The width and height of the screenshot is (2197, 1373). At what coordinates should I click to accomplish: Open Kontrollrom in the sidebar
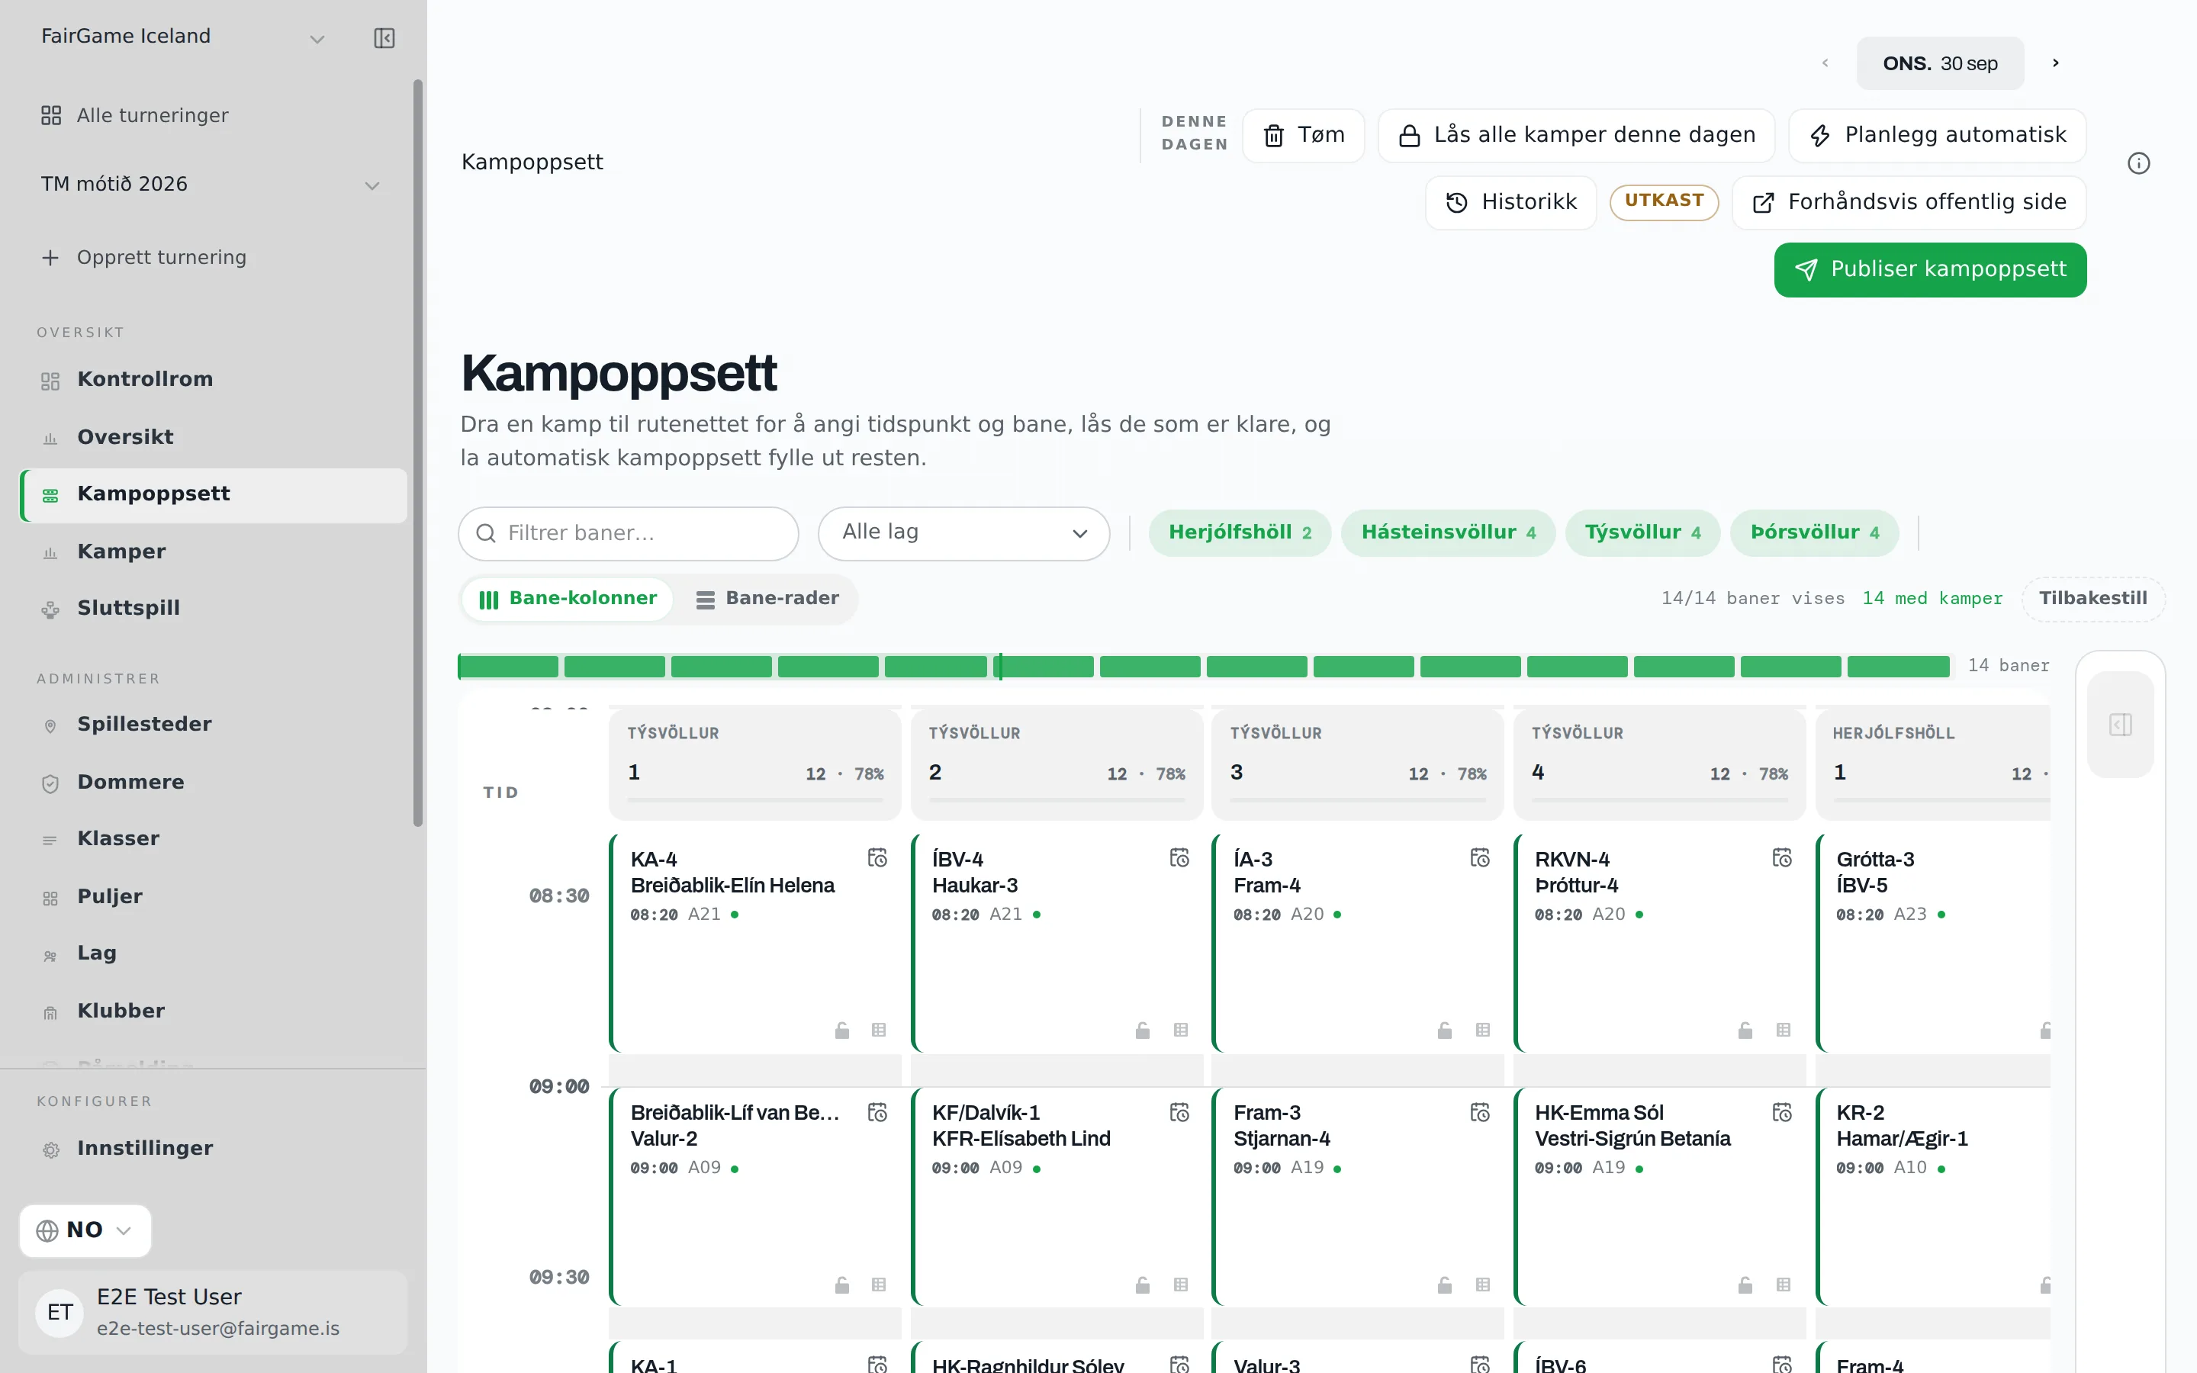(x=214, y=380)
